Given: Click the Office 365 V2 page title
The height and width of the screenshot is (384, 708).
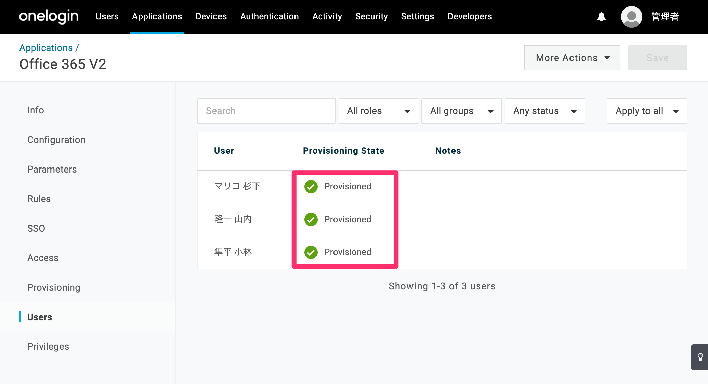Looking at the screenshot, I should (x=63, y=64).
